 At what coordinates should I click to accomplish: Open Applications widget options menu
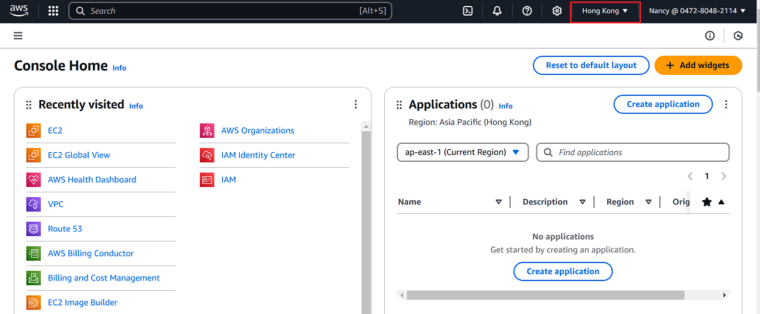(726, 104)
